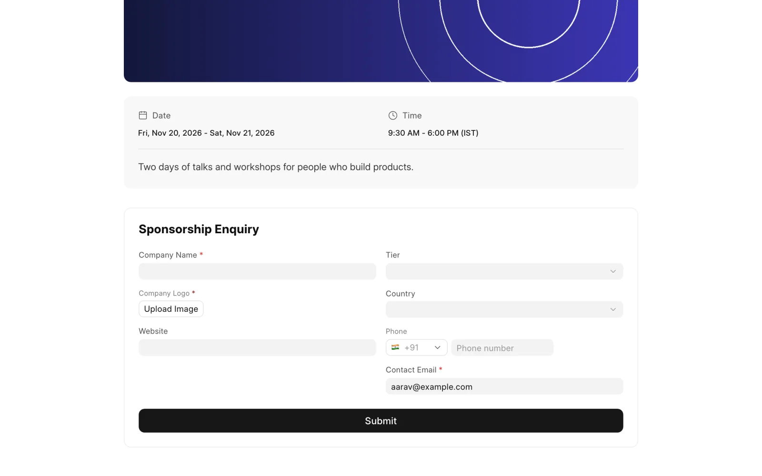Viewport: 762px width, 476px height.
Task: Expand the +91 country code selector
Action: tap(416, 347)
